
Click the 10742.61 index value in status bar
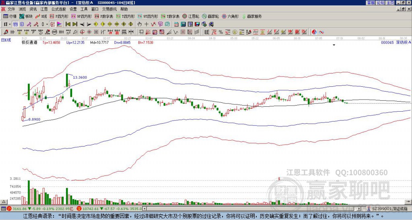coord(90,209)
